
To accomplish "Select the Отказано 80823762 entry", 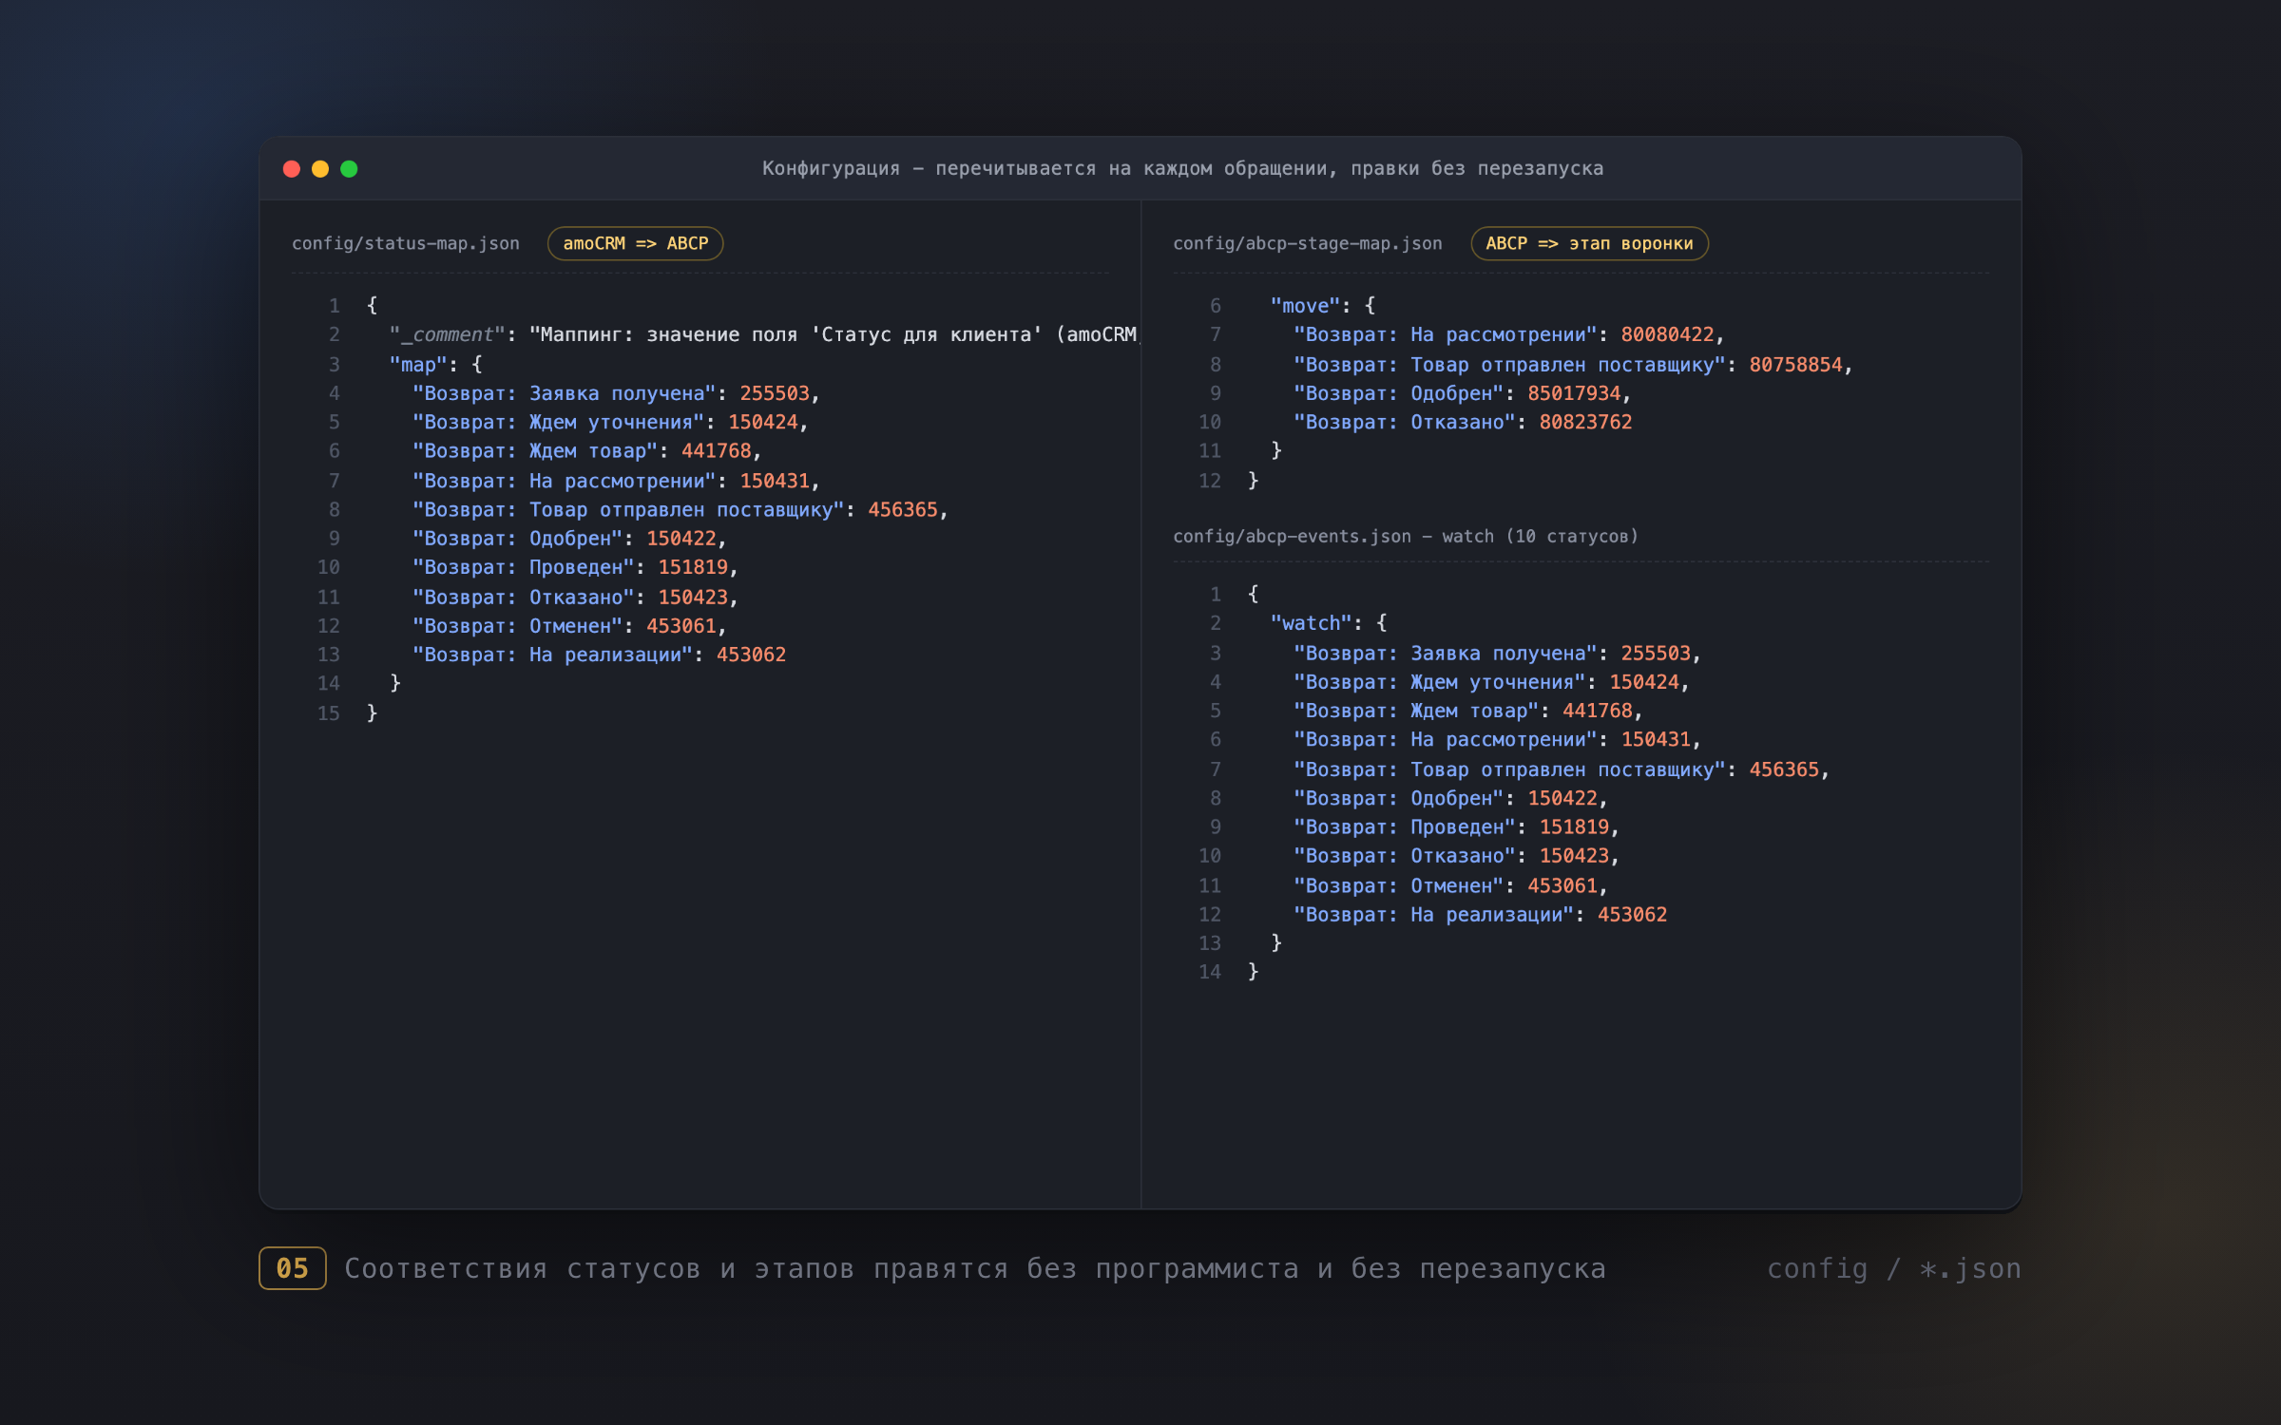I will click(x=1463, y=422).
